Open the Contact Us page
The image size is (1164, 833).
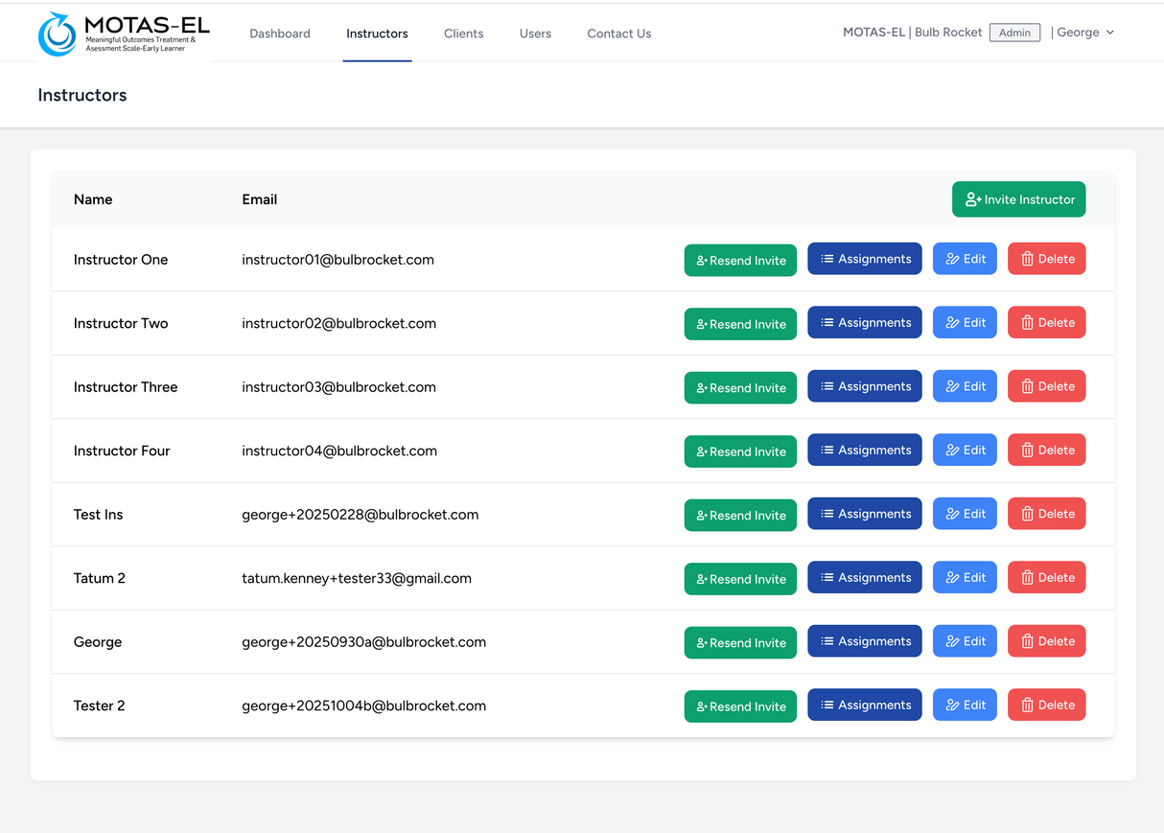coord(618,33)
